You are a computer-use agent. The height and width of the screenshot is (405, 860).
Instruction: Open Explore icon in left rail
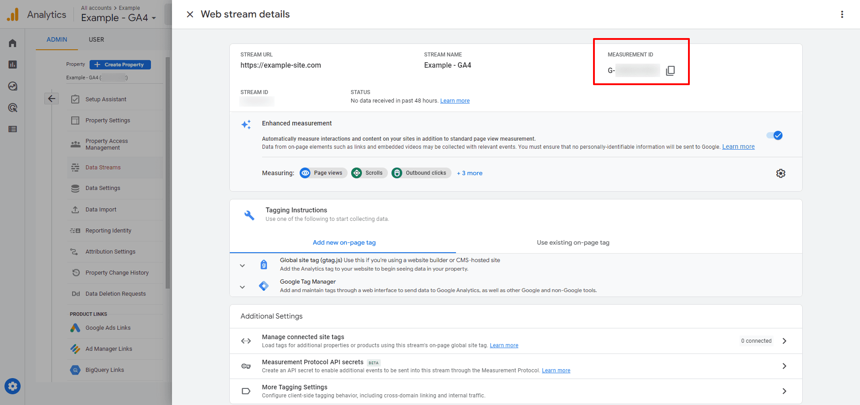pos(13,86)
